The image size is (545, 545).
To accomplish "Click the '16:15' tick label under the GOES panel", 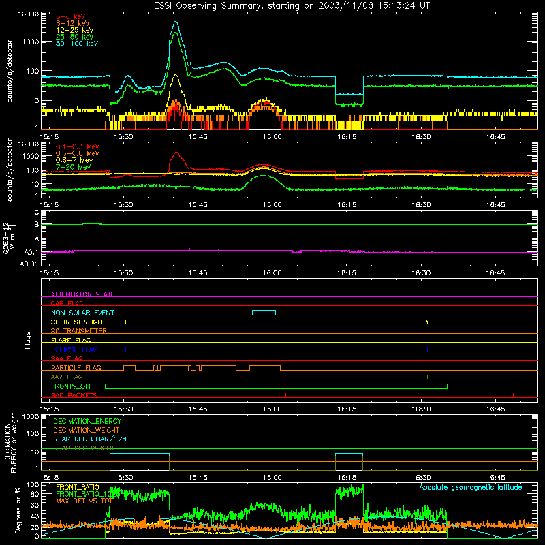I will tap(347, 273).
